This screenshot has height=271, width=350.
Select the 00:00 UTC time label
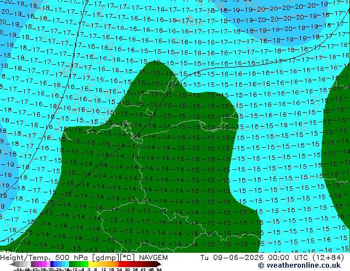[289, 258]
